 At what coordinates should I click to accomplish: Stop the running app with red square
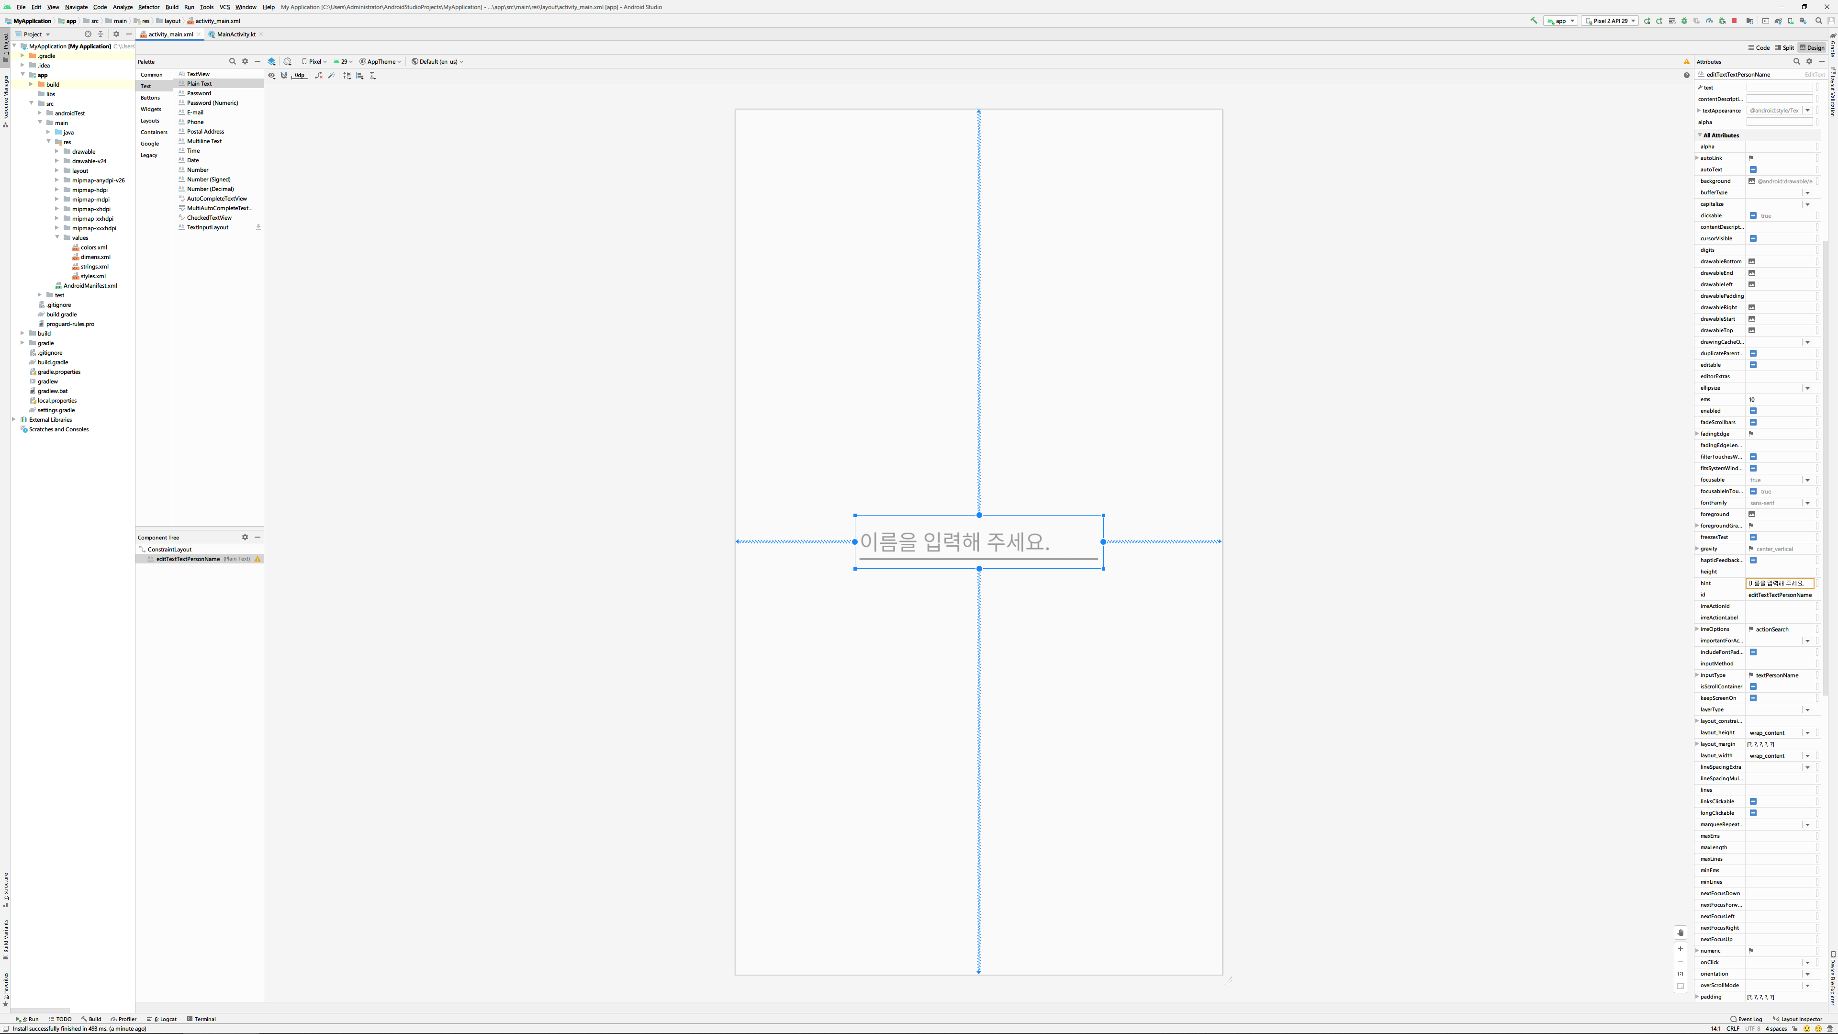click(x=1735, y=21)
